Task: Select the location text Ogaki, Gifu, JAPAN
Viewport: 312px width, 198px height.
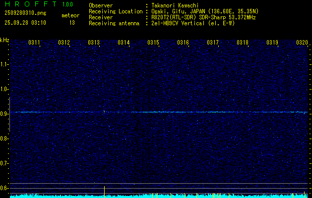Action: (x=178, y=11)
